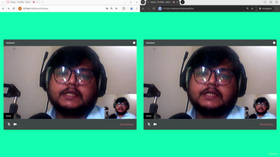This screenshot has width=280, height=157.
Task: Click media blocked indicator in left address bar
Action: [x=107, y=9]
